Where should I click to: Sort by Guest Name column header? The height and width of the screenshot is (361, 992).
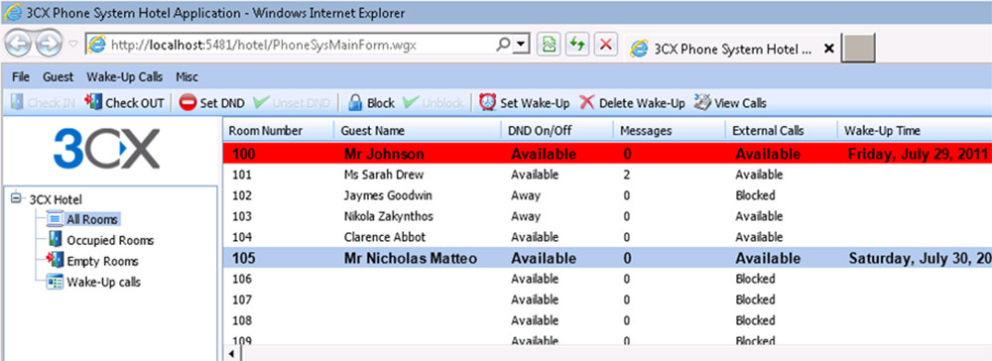(418, 131)
